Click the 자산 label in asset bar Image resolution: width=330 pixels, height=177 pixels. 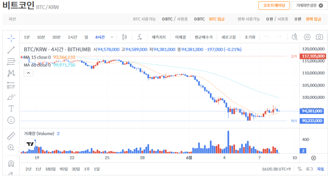click(x=12, y=19)
